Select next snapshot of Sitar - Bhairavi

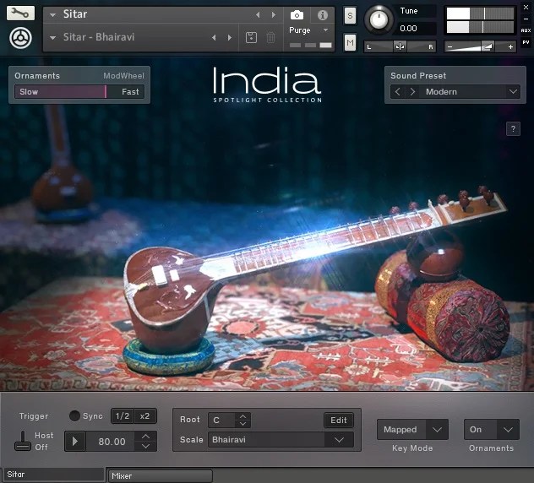click(x=230, y=37)
